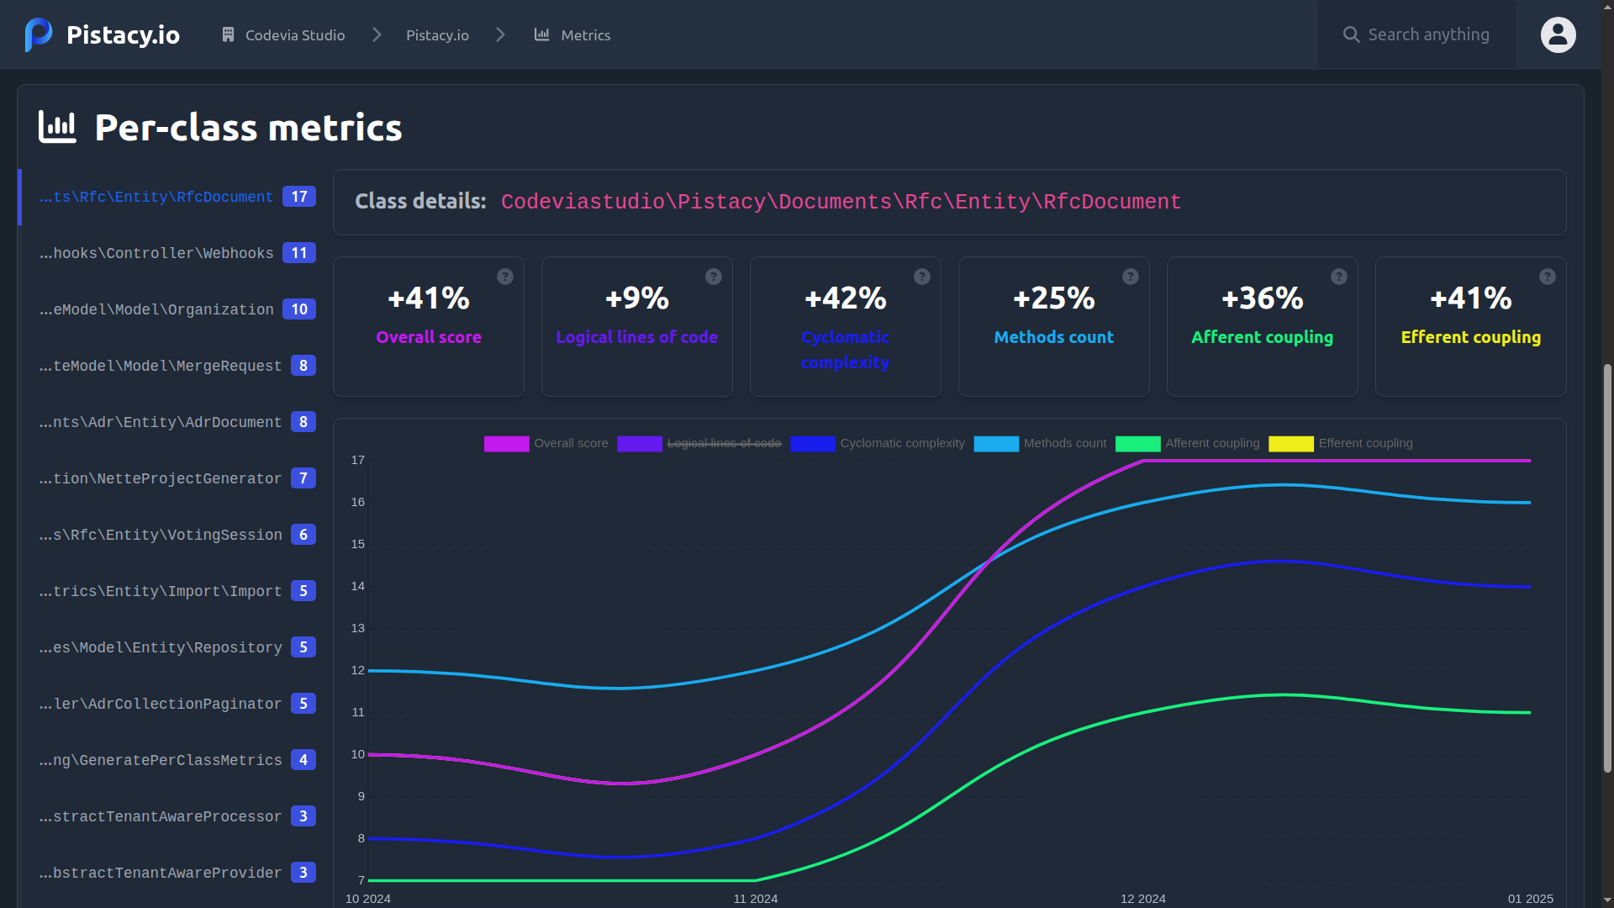1614x908 pixels.
Task: Select the NetteProjectGenerator class entry
Action: coord(168,478)
